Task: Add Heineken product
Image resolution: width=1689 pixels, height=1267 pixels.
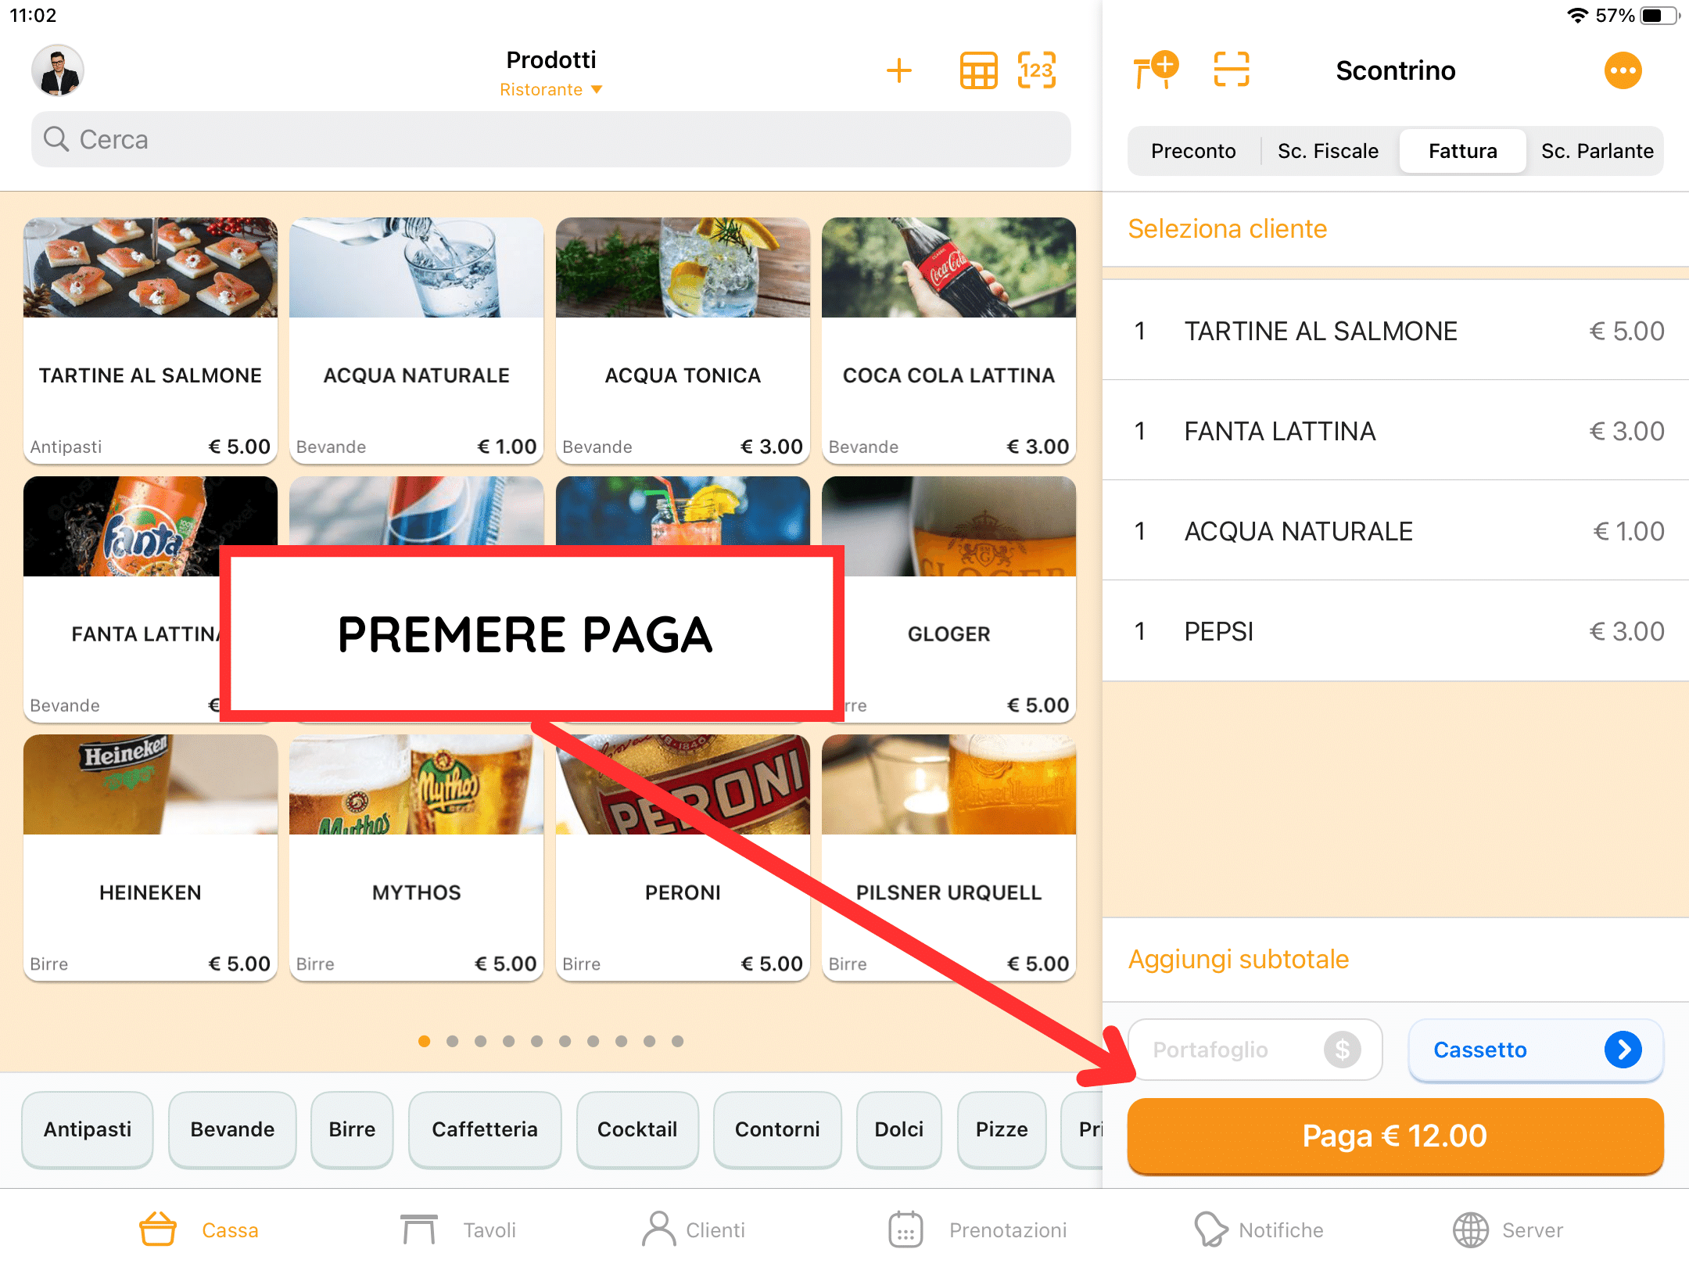Action: point(150,857)
